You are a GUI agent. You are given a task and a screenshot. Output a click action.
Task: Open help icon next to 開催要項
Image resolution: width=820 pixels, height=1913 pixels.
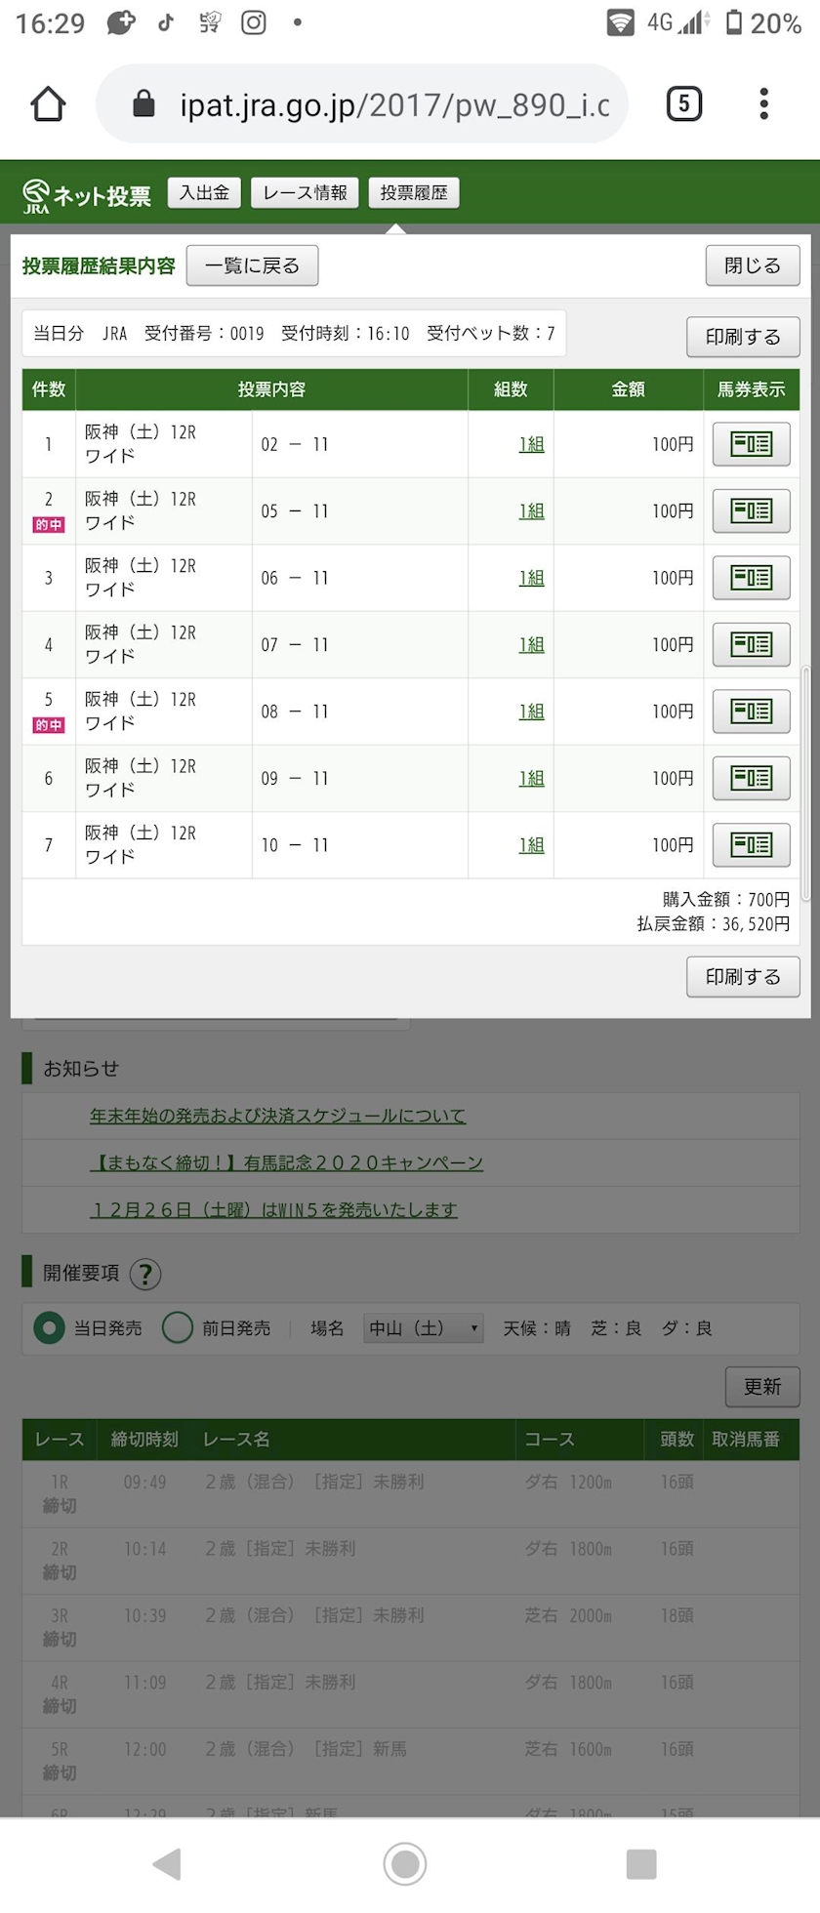[144, 1274]
